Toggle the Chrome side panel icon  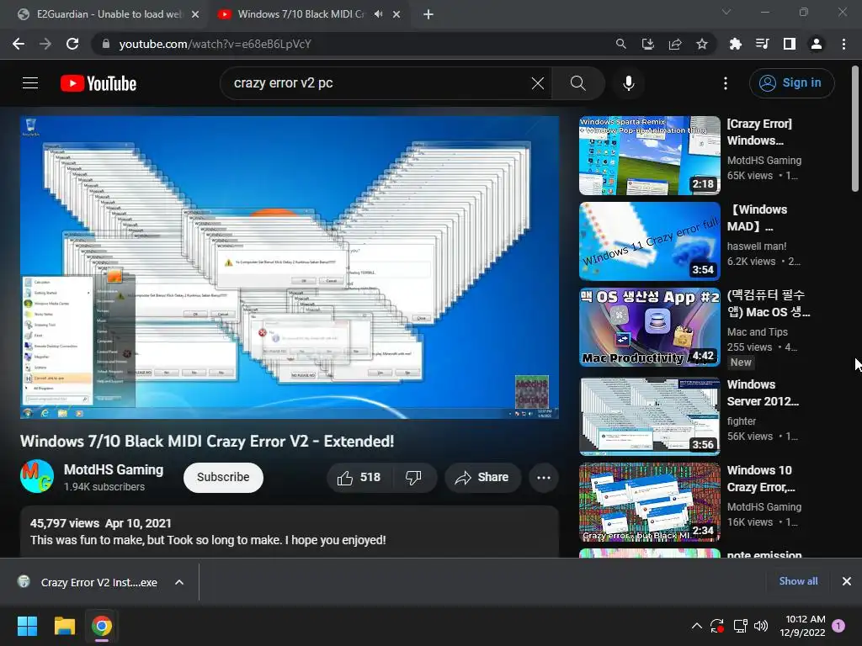(790, 44)
